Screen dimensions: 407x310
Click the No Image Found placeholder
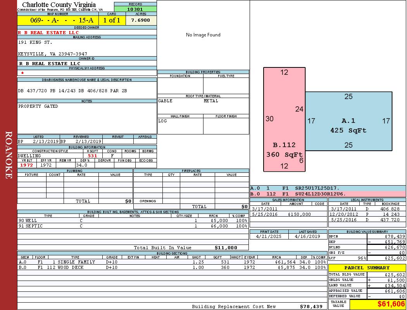pyautogui.click(x=203, y=35)
